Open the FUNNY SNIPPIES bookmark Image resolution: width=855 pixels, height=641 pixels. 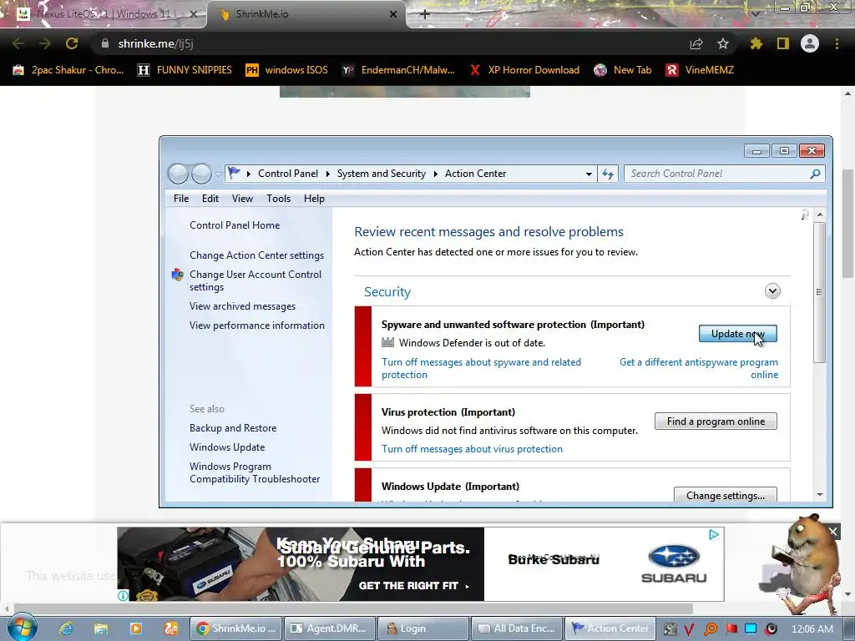click(185, 70)
